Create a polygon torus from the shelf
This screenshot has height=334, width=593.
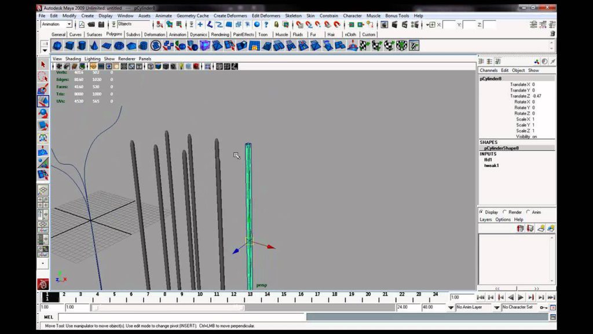[119, 46]
